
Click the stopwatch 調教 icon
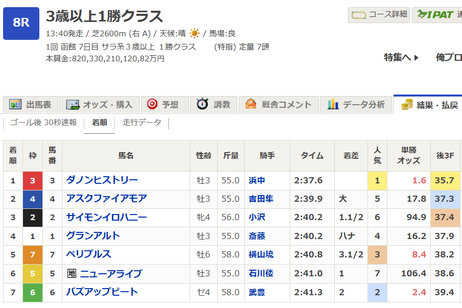coord(202,104)
